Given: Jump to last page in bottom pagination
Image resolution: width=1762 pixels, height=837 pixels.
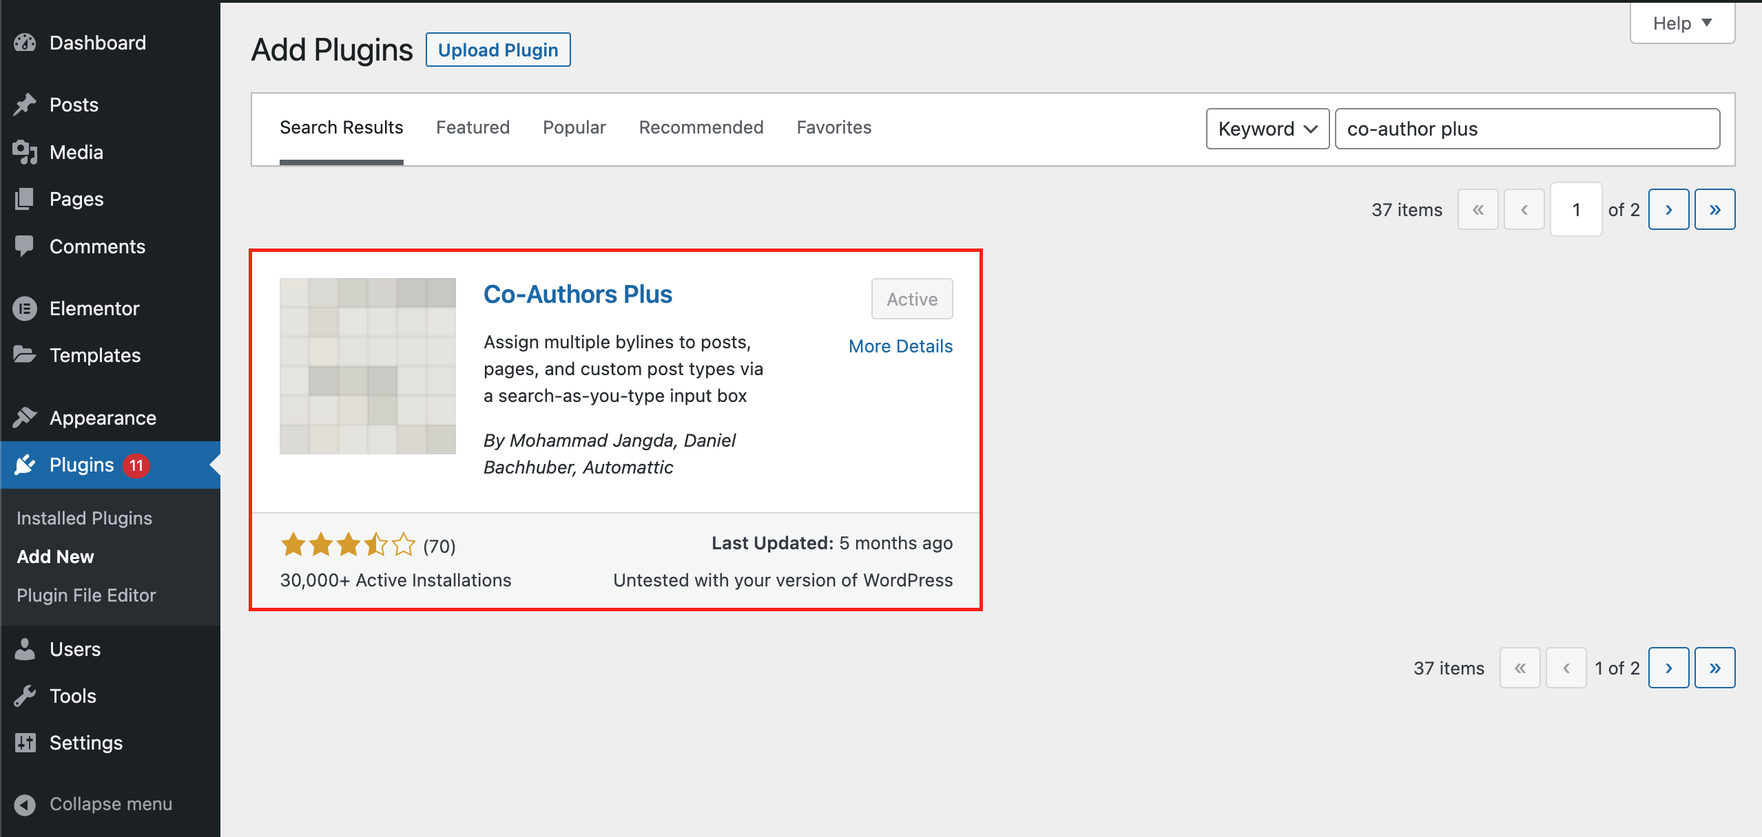Looking at the screenshot, I should (1714, 668).
